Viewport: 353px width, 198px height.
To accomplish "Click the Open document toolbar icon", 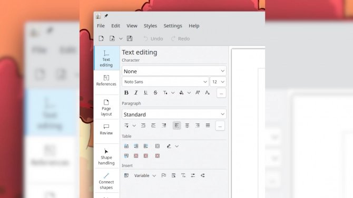I will tap(112, 38).
